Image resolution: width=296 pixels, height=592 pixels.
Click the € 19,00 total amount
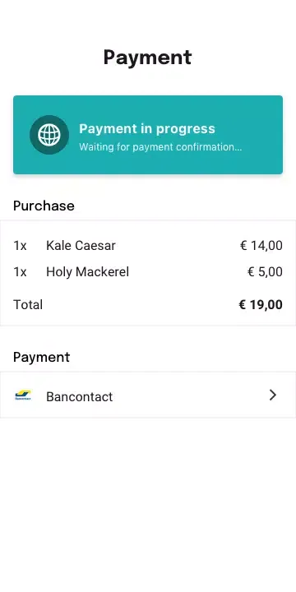[261, 305]
